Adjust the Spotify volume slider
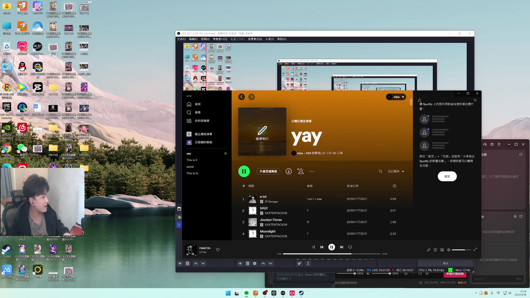Image resolution: width=530 pixels, height=298 pixels. (x=461, y=250)
